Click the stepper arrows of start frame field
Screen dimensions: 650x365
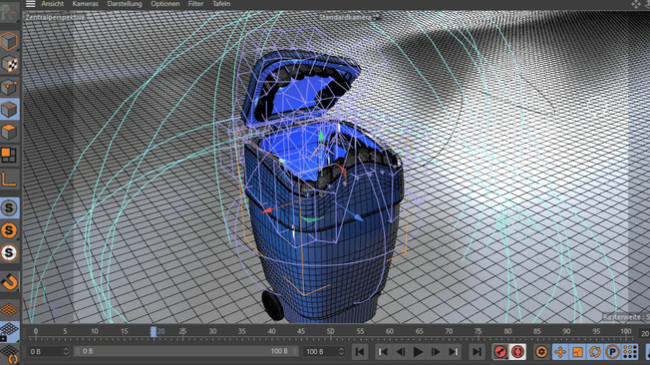pos(66,351)
